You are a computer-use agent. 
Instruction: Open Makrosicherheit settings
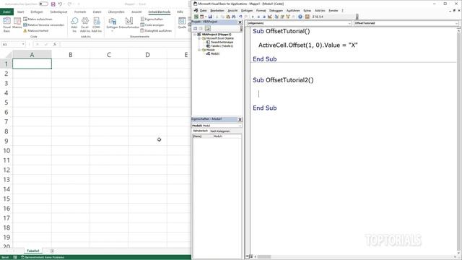(x=36, y=30)
